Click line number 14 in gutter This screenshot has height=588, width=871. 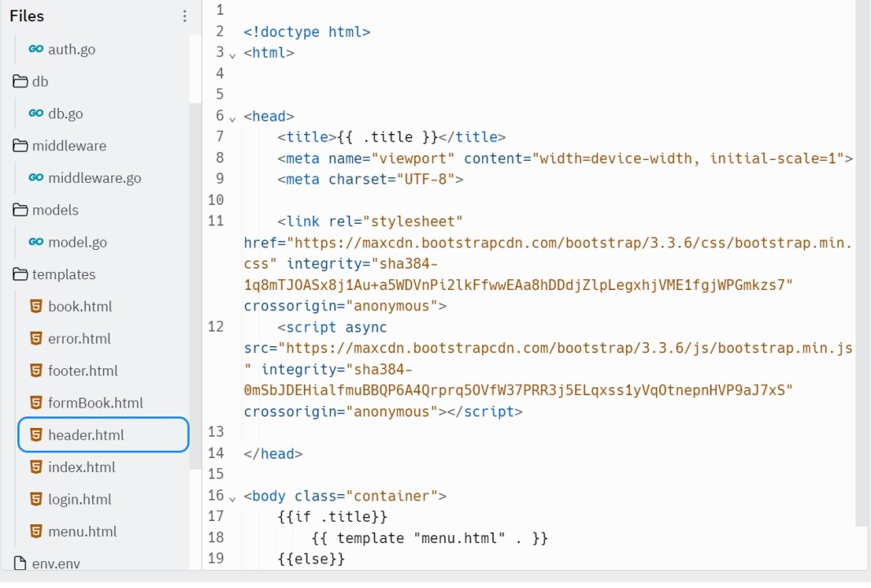(x=216, y=453)
